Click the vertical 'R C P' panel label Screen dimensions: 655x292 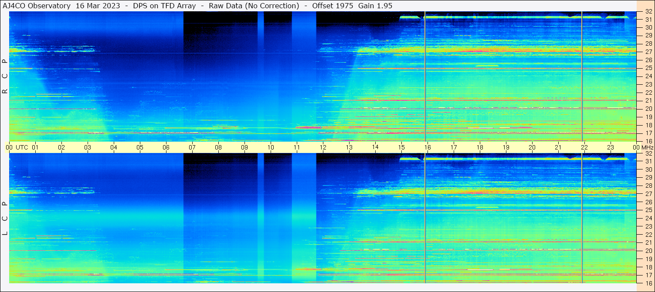pos(5,76)
